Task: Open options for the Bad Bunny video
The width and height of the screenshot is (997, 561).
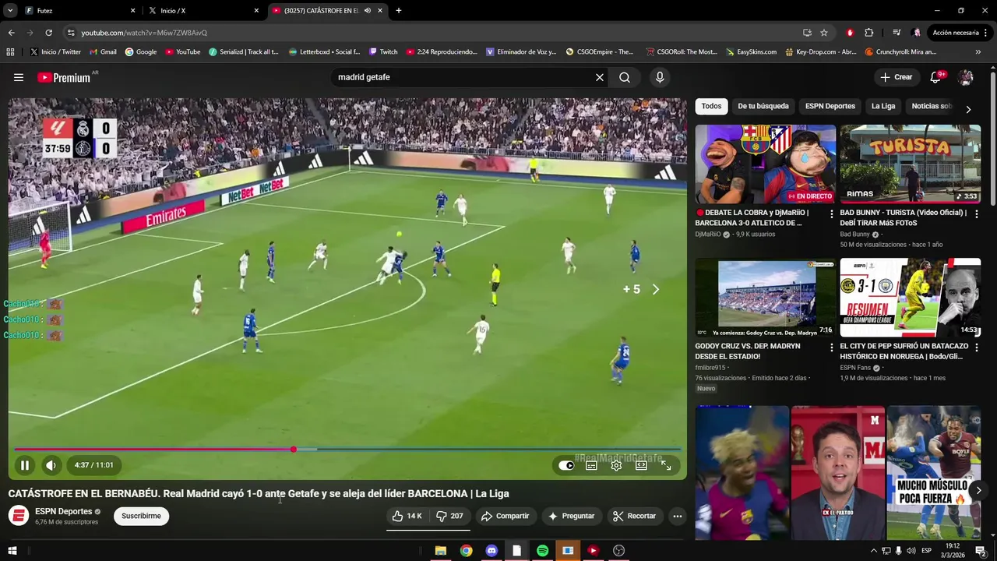Action: (x=977, y=213)
